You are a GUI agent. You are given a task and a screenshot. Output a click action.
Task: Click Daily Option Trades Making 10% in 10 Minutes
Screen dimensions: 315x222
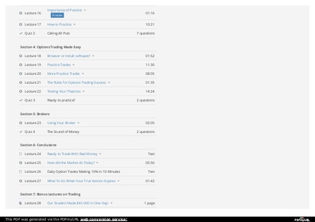tap(83, 171)
